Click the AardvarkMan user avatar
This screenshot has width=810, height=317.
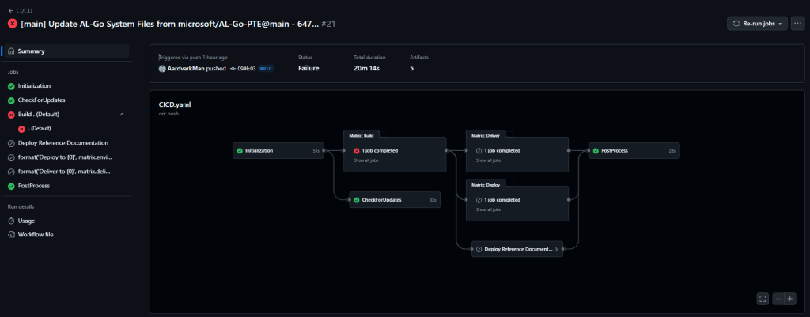tap(162, 69)
